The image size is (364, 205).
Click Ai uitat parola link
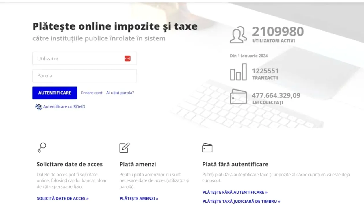[x=120, y=93]
